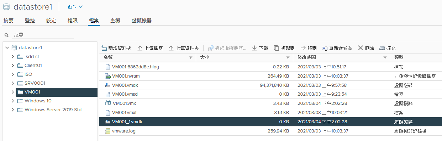Click the New Folder (新增資料夾) toolbar icon
The height and width of the screenshot is (141, 442).
click(104, 48)
